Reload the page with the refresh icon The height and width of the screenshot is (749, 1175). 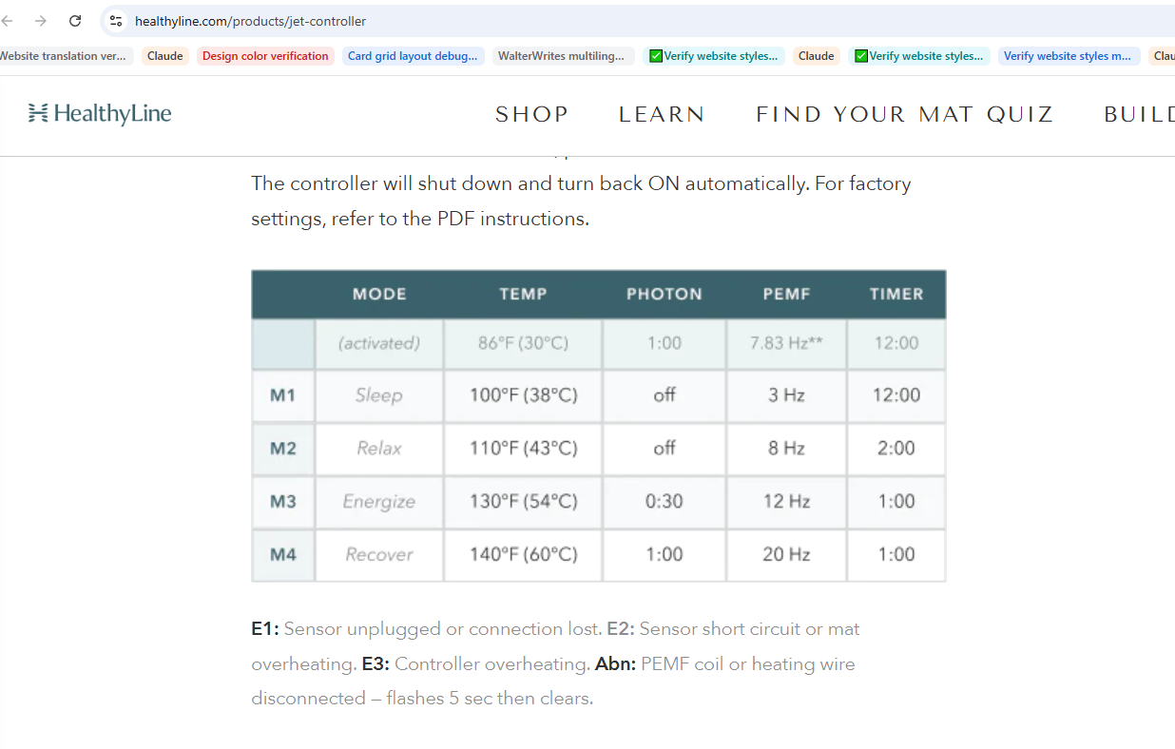point(76,21)
